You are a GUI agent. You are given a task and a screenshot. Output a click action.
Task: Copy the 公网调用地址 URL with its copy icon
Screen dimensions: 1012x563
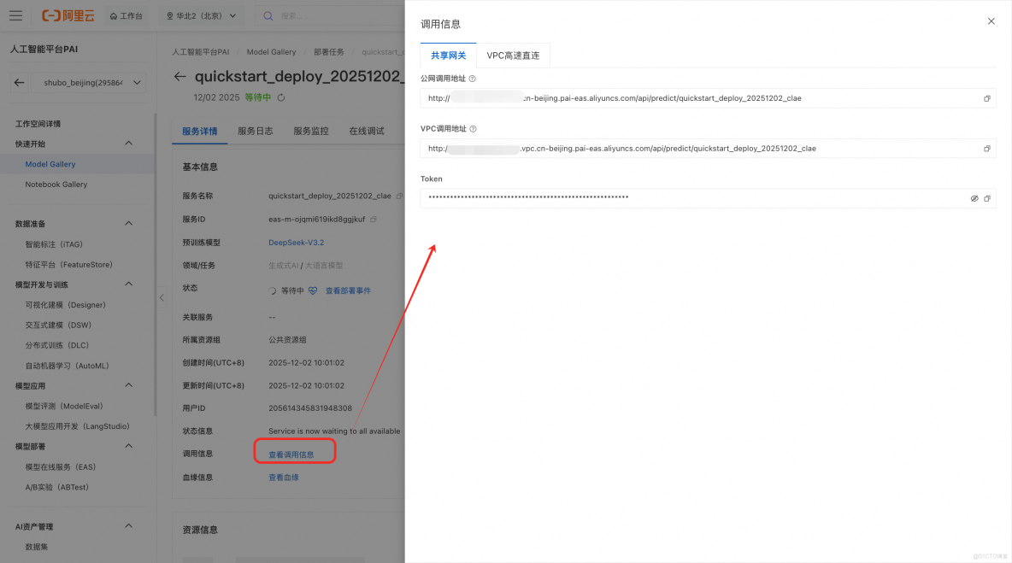pyautogui.click(x=987, y=97)
